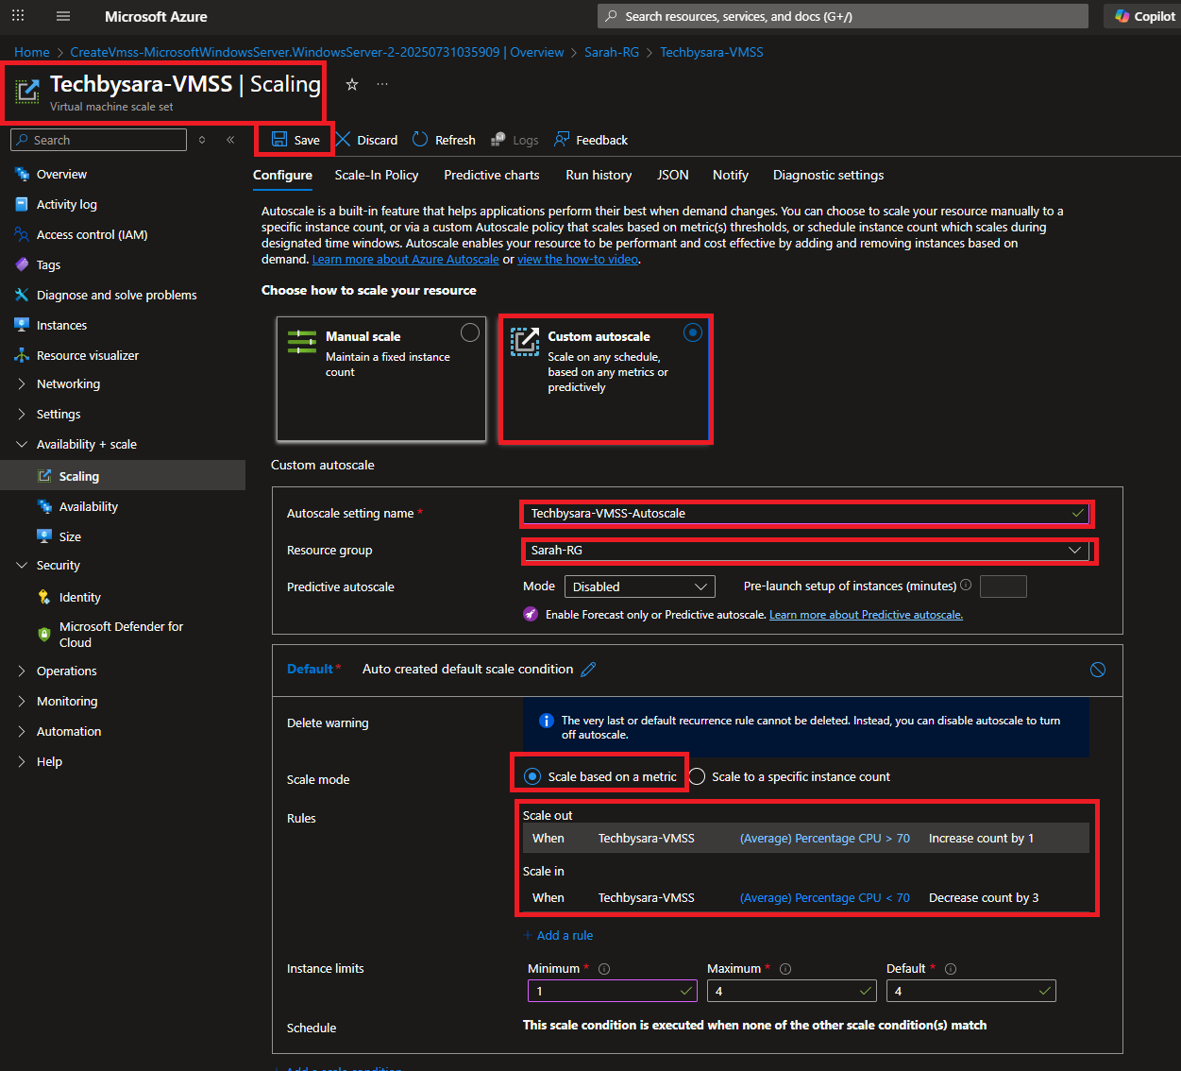This screenshot has width=1181, height=1071.
Task: Switch to the Scale-In Policy tab
Action: click(377, 176)
